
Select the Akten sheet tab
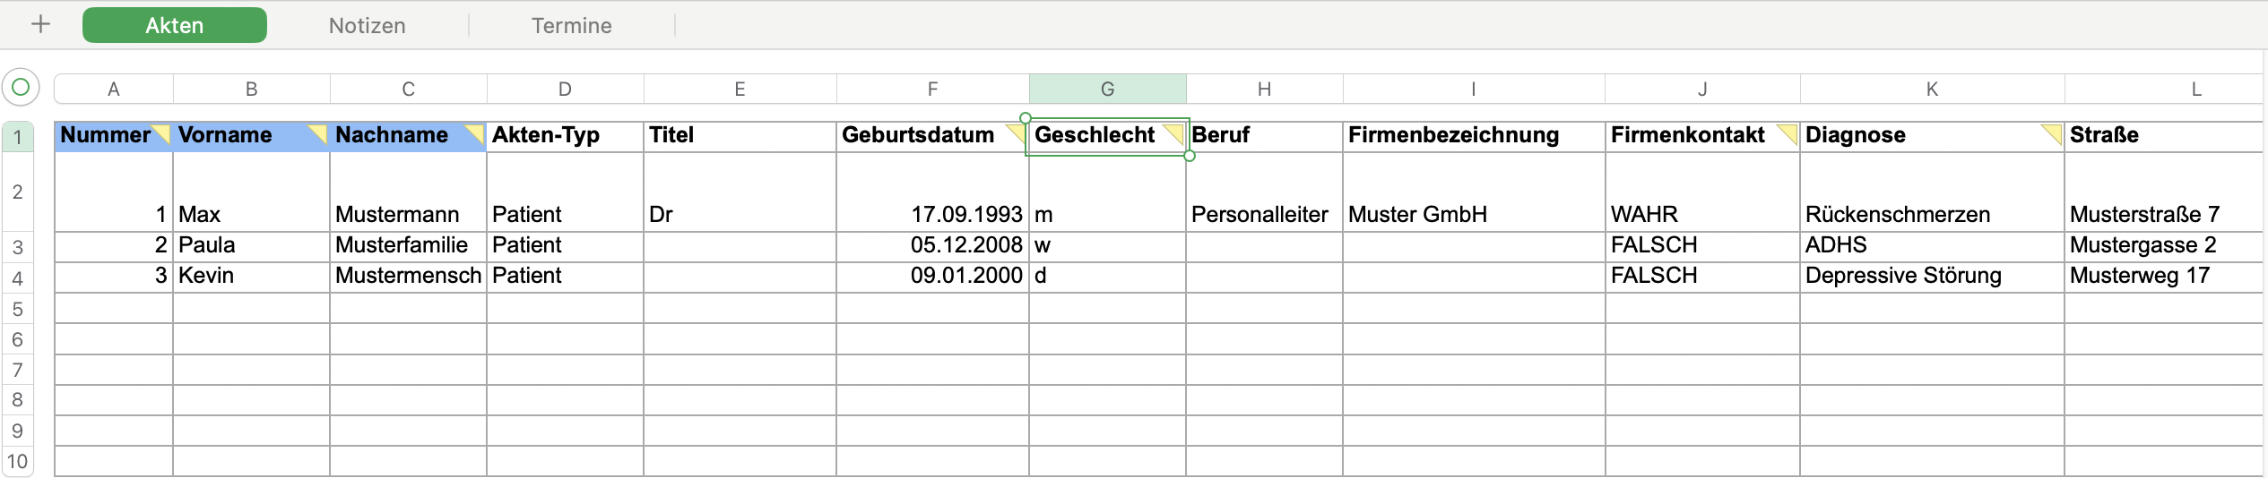tap(175, 25)
